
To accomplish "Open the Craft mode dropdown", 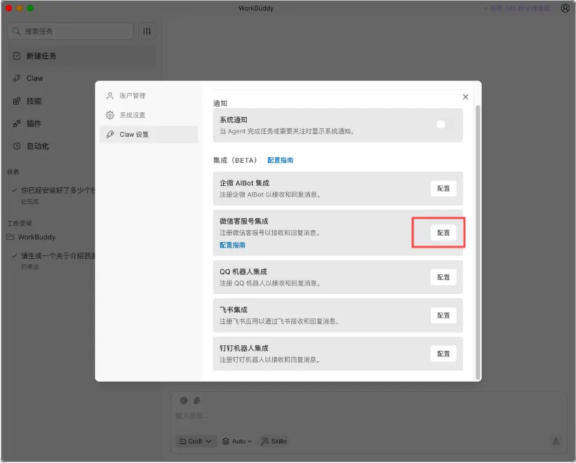I will pos(196,441).
